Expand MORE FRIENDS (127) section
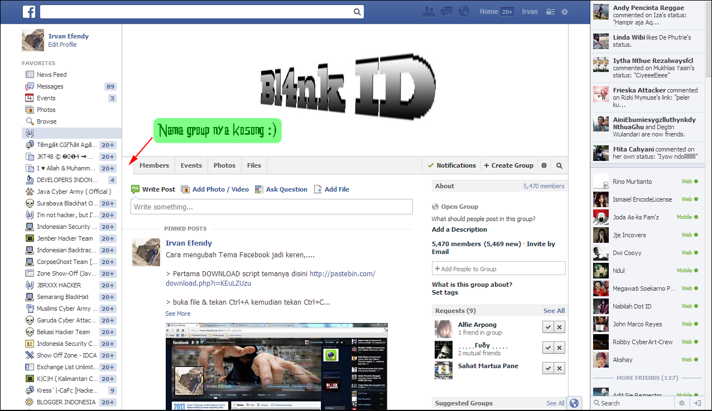 (x=647, y=378)
